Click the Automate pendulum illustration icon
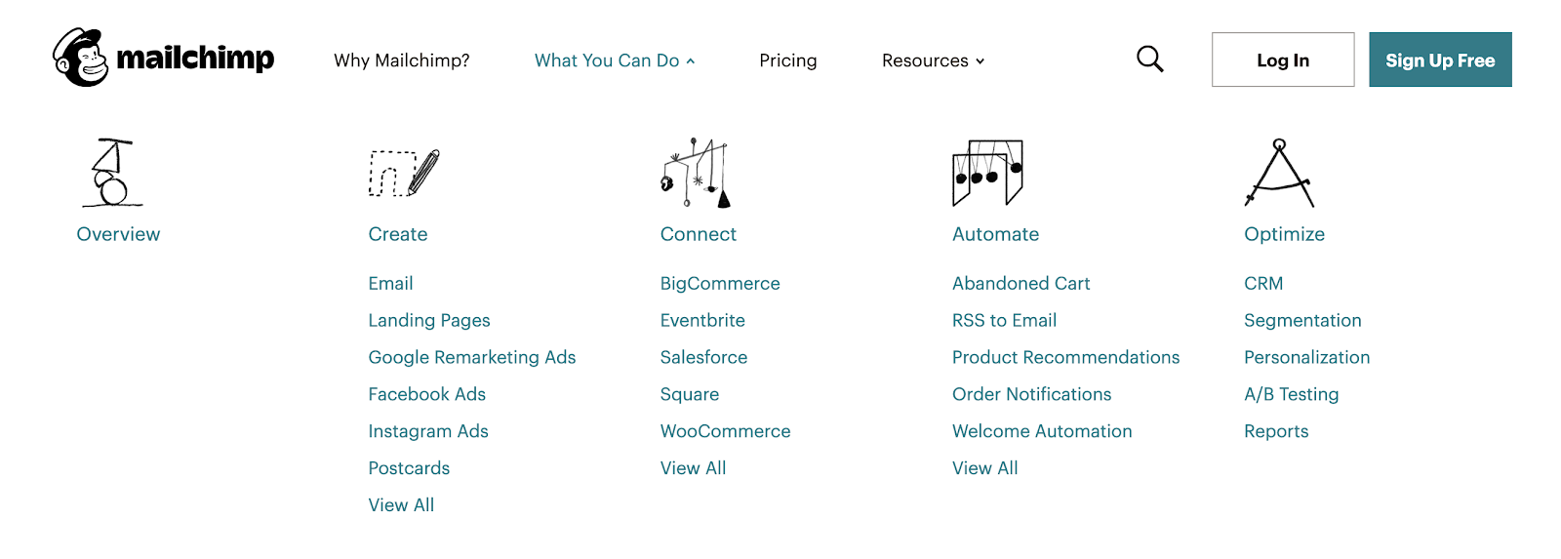 coord(987,173)
